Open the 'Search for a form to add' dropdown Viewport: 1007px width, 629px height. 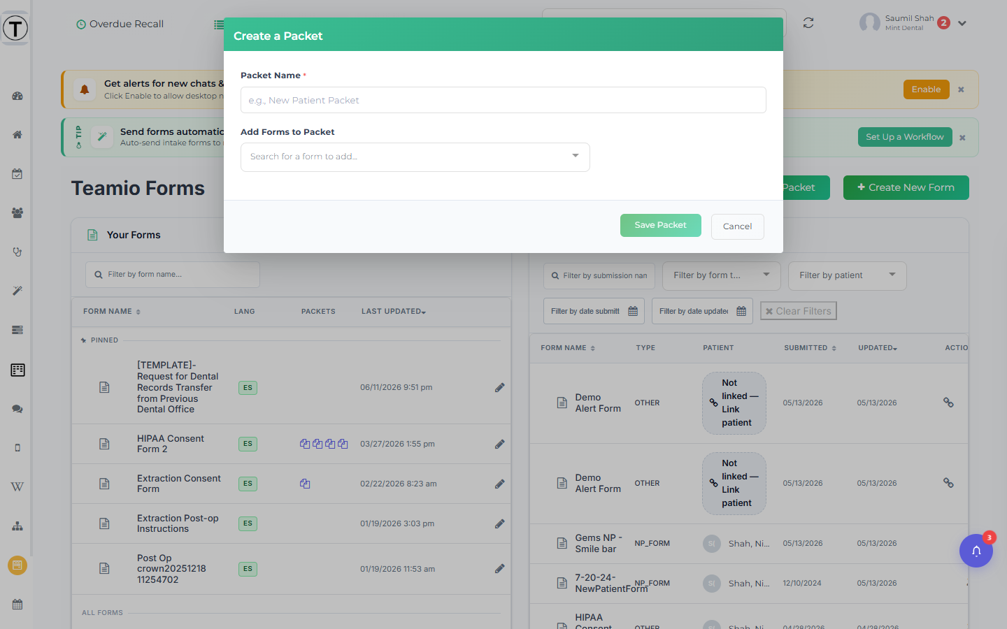click(415, 157)
